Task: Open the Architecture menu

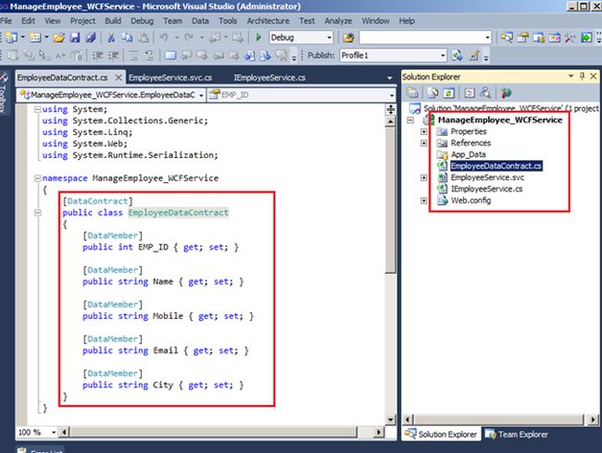Action: 268,20
